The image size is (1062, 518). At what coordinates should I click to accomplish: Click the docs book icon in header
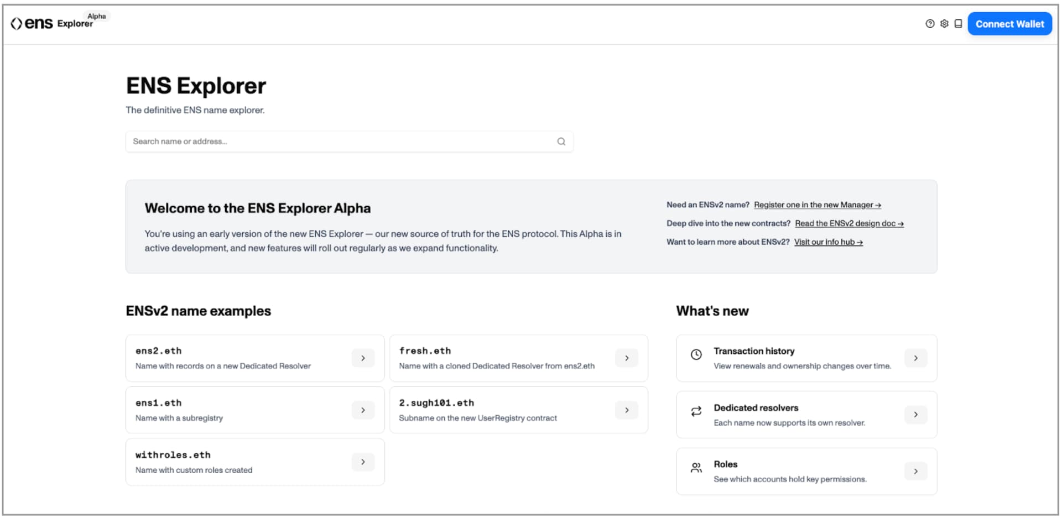click(x=958, y=24)
